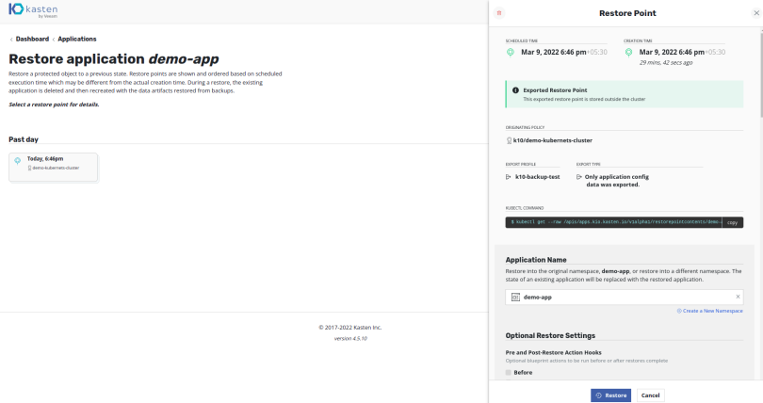
Task: Click the scheduled time status icon
Action: coord(510,52)
